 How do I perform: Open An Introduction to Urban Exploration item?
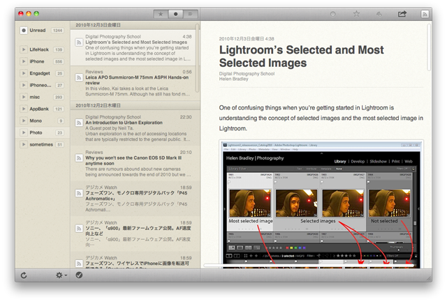click(x=135, y=128)
